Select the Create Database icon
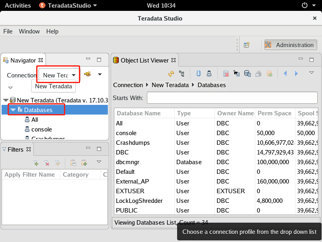This screenshot has height=242, width=322. (198, 73)
